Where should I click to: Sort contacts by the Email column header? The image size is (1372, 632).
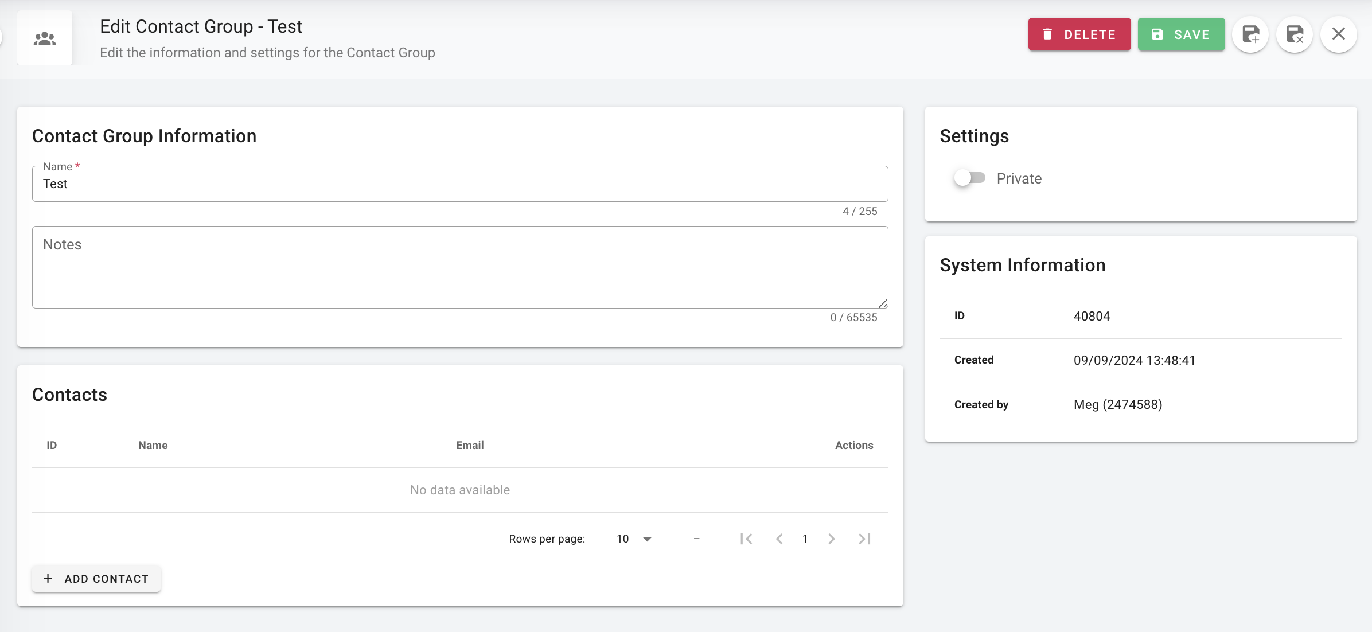tap(470, 445)
